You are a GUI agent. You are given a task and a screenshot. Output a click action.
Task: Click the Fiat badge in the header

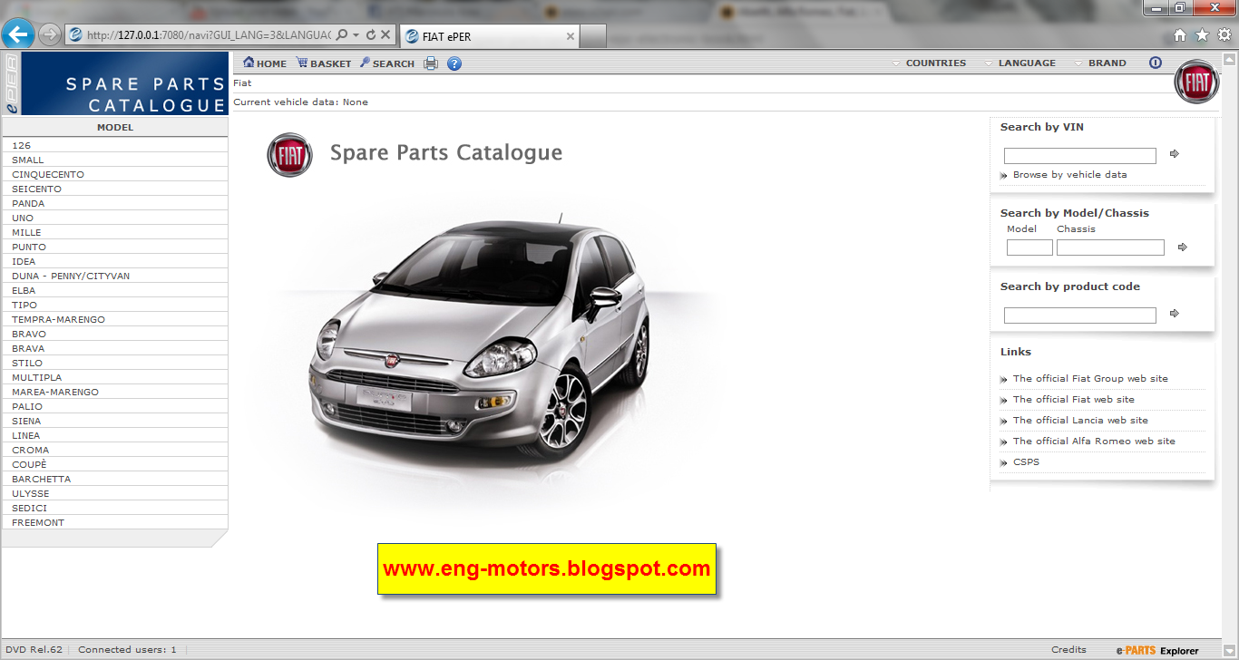click(1196, 82)
